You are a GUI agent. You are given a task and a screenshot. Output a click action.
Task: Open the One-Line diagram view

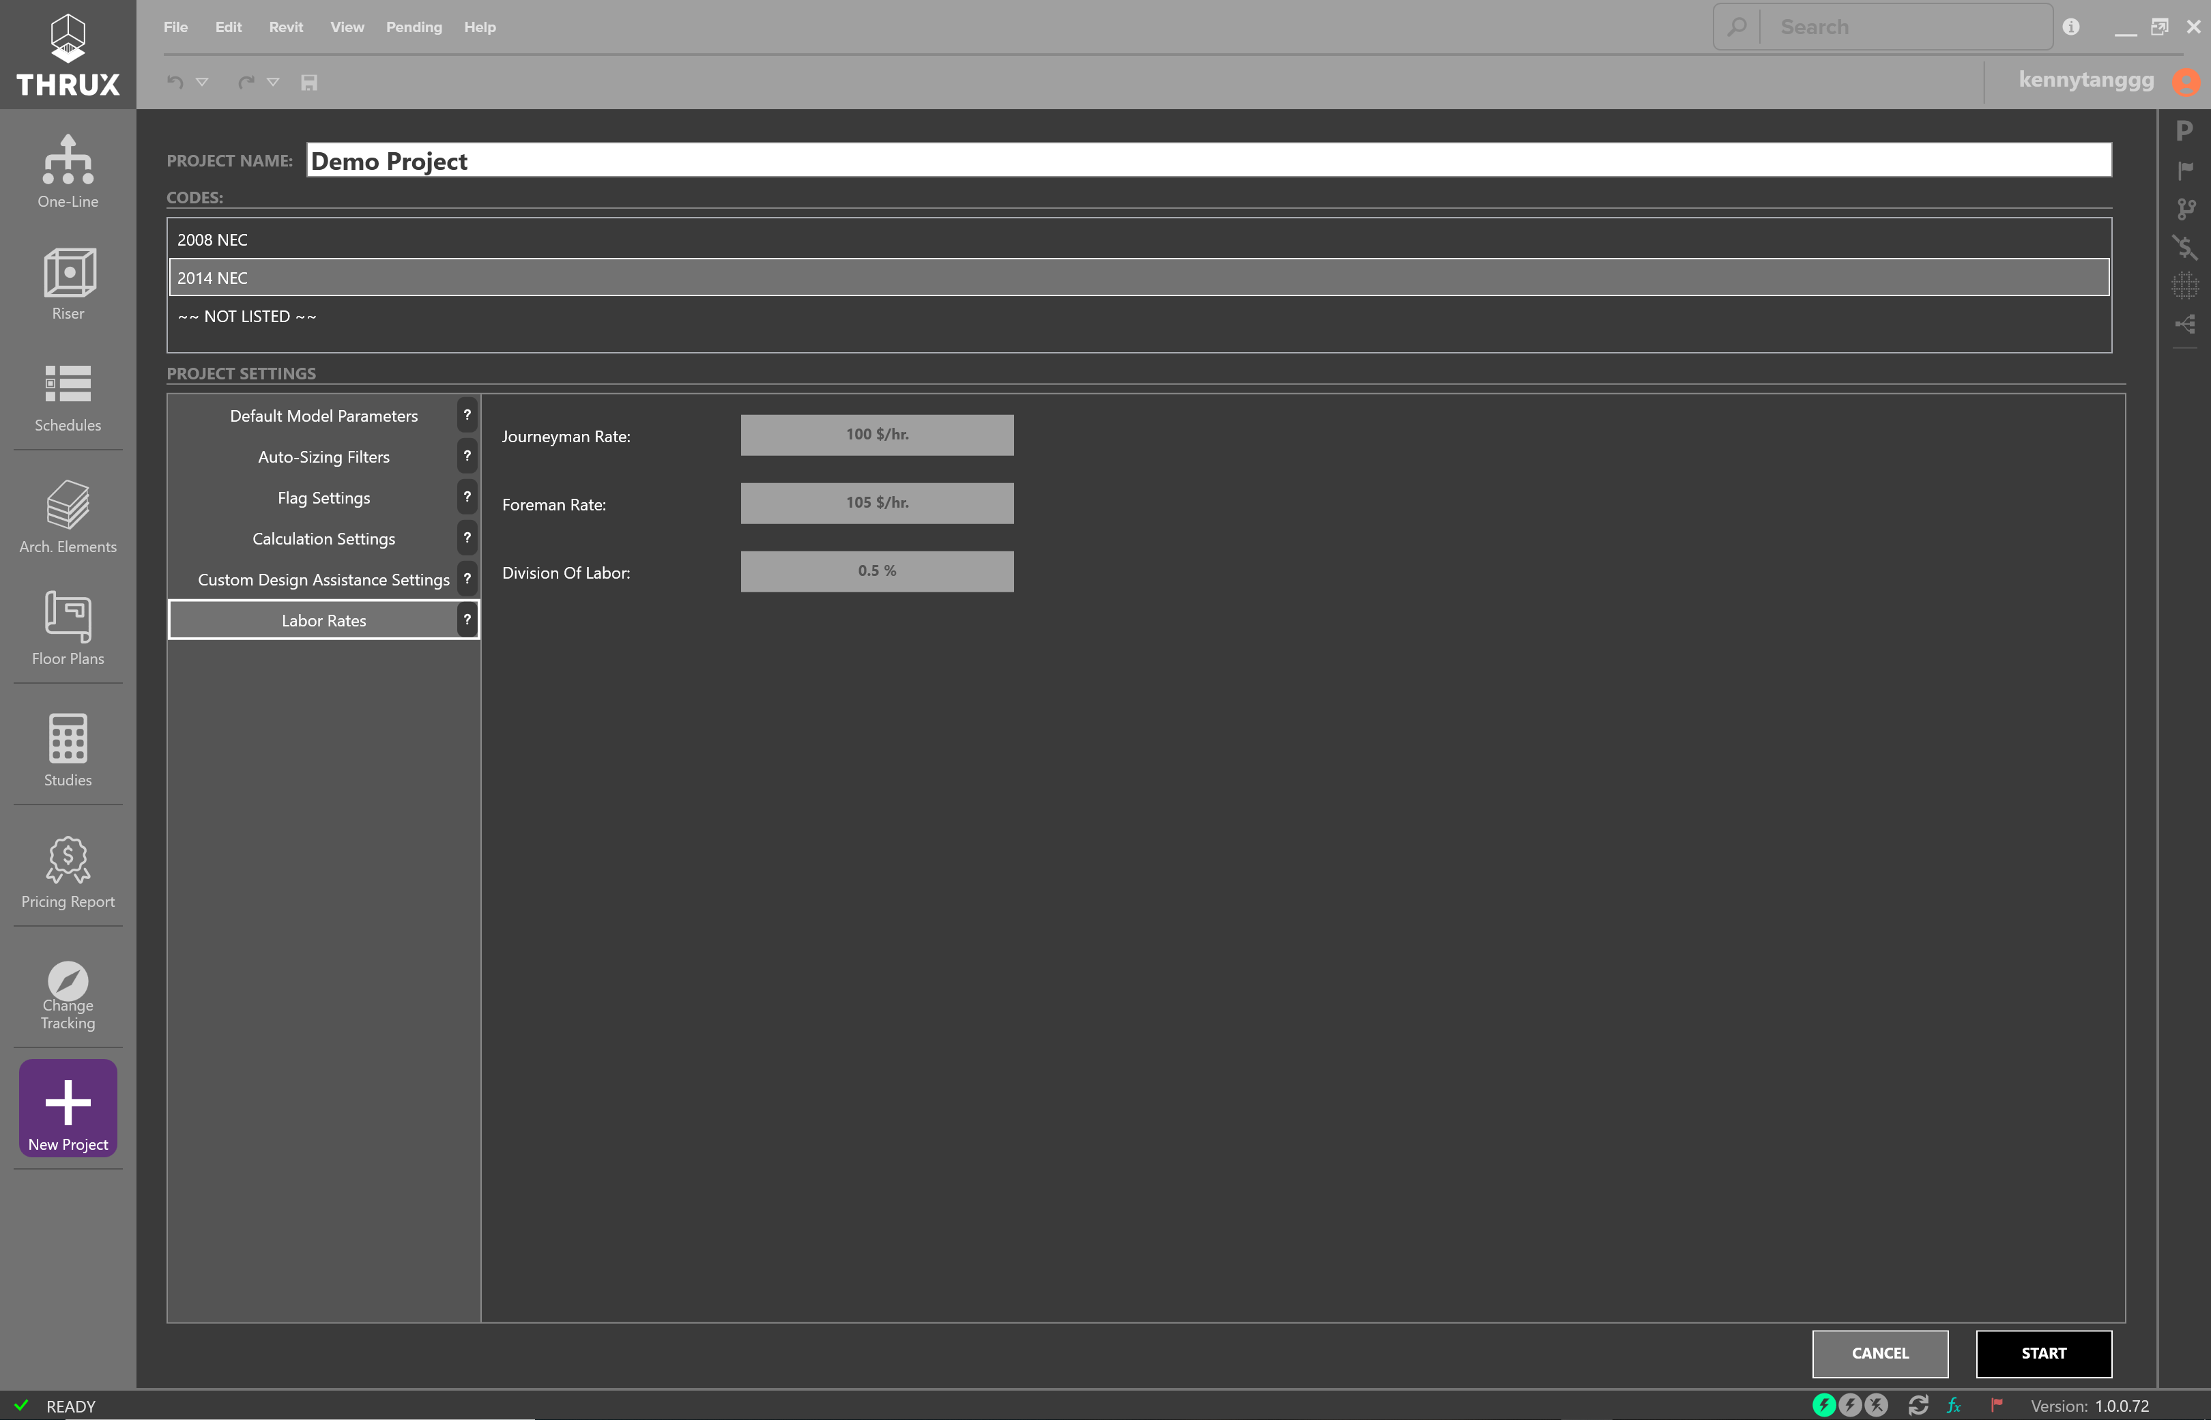point(68,171)
